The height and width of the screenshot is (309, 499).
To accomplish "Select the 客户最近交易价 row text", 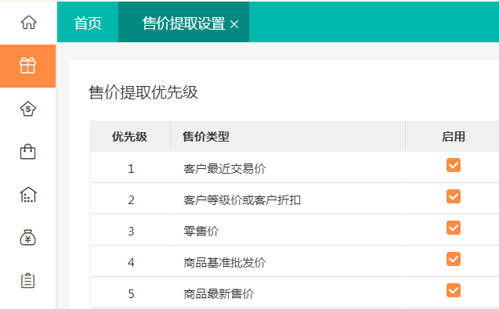I will 224,168.
